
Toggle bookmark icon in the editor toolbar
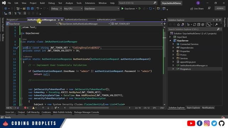pyautogui.click(x=25, y=14)
